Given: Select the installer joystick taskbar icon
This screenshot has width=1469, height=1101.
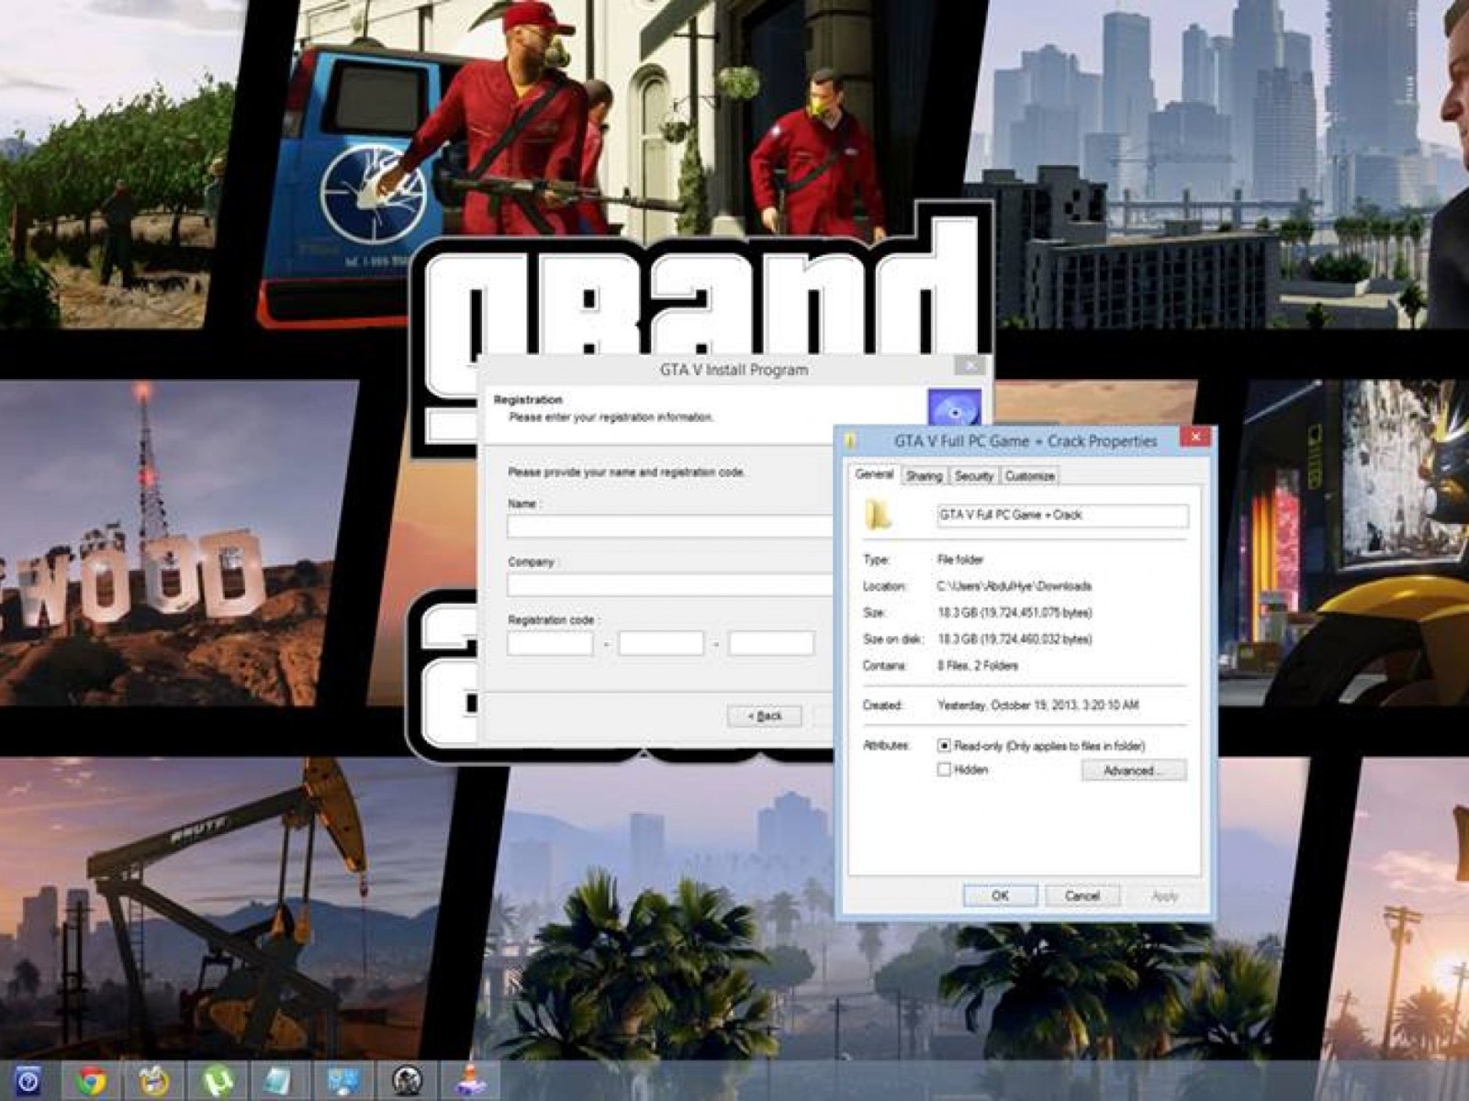Looking at the screenshot, I should pos(471,1081).
